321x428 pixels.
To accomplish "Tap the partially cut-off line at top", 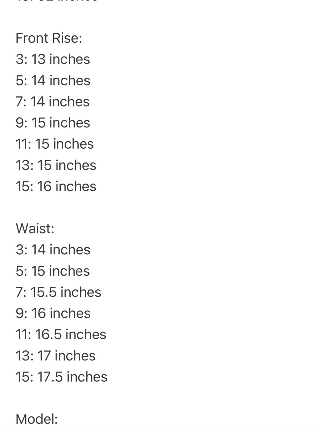I will [57, 1].
